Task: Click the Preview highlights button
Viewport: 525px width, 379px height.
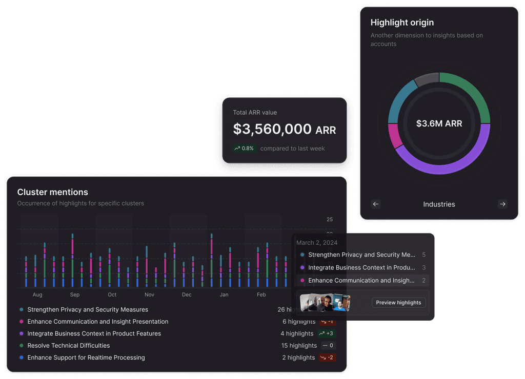Action: (x=398, y=302)
